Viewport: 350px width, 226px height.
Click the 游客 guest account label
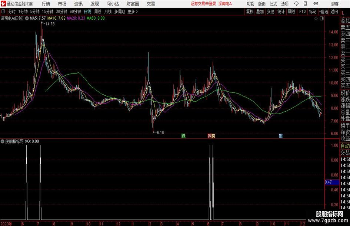tap(335, 4)
